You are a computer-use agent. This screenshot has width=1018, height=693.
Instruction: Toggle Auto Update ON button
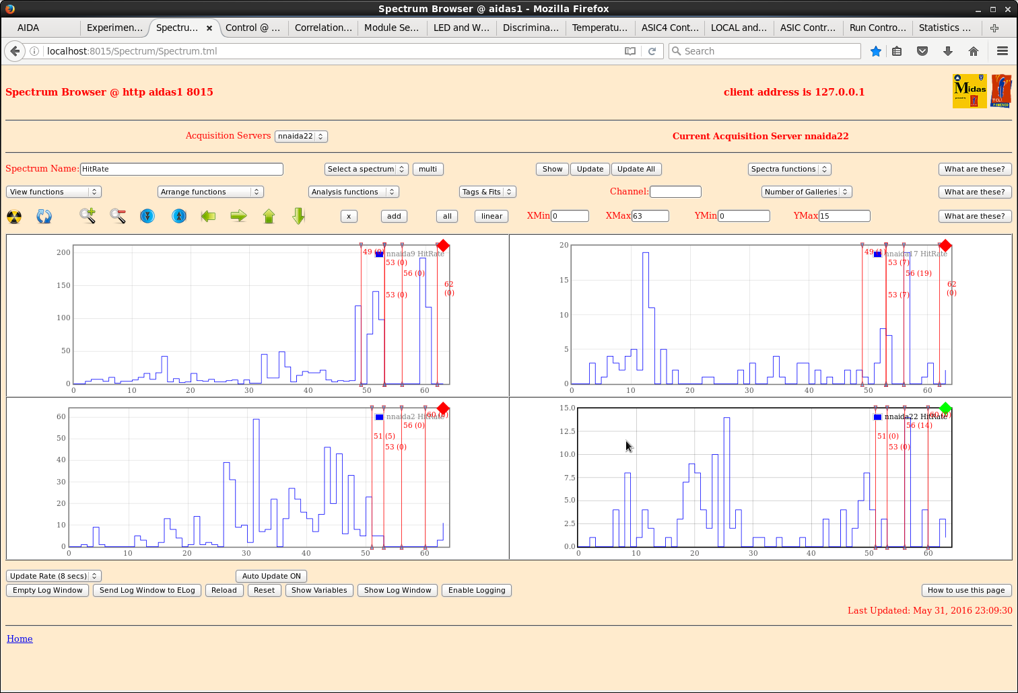tap(271, 576)
